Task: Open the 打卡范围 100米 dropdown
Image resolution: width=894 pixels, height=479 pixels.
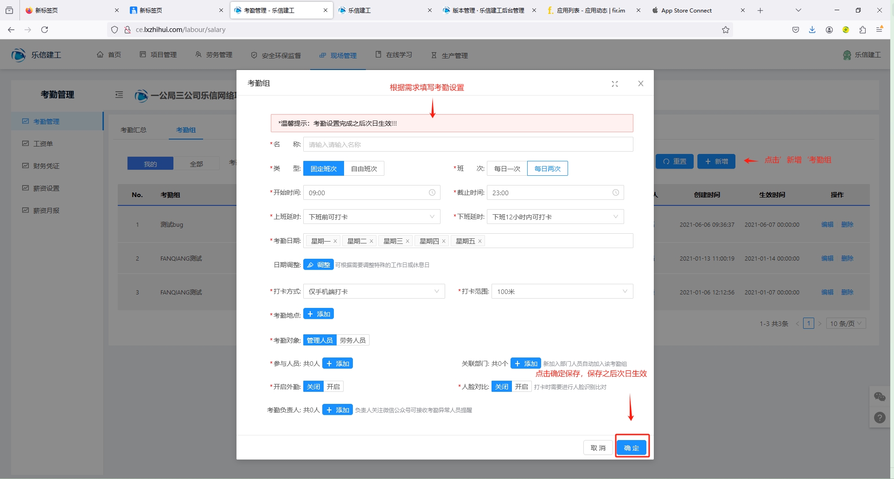Action: point(562,291)
